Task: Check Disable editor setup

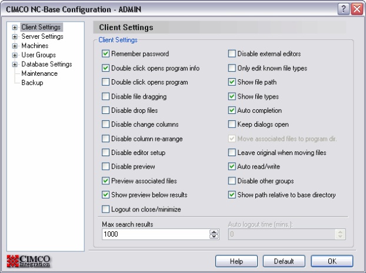Action: tap(105, 153)
